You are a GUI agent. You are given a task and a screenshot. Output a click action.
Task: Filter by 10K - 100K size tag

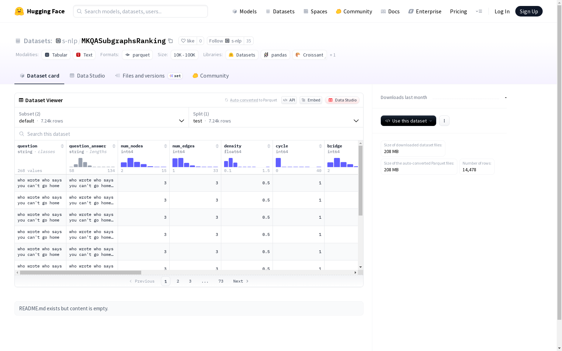tap(184, 55)
